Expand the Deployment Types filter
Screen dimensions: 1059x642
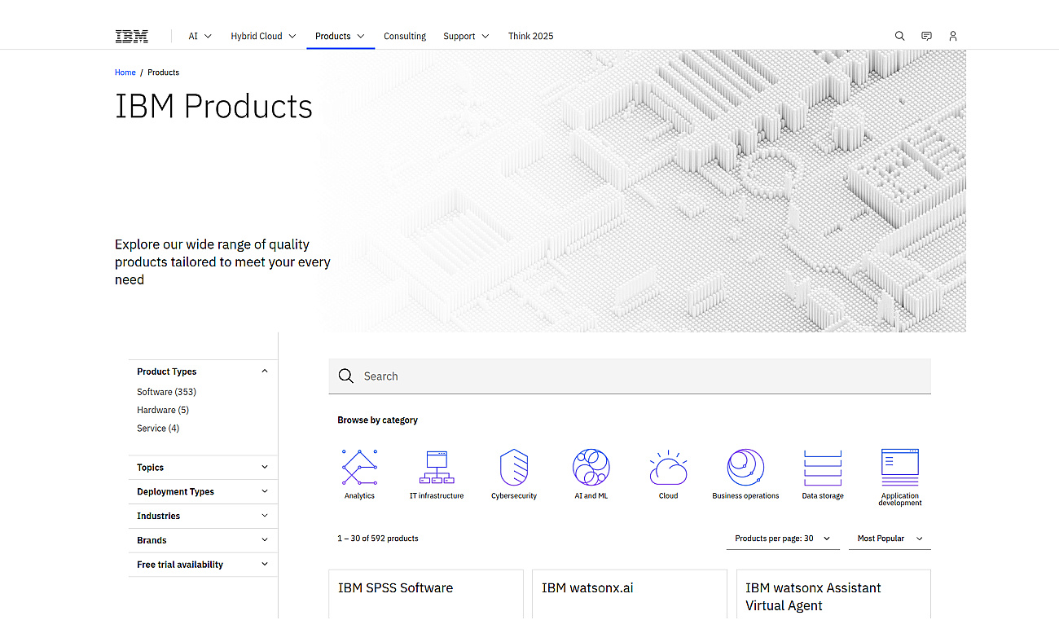(203, 492)
